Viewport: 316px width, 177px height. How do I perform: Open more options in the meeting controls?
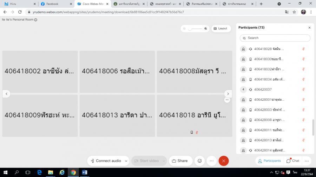pos(212,161)
